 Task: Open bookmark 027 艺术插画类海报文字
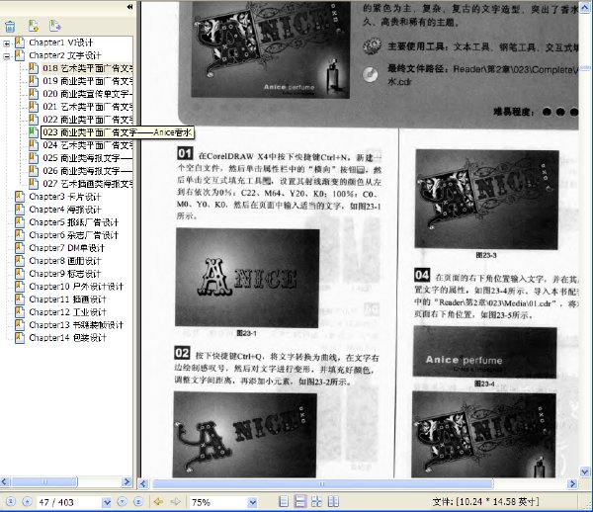87,184
